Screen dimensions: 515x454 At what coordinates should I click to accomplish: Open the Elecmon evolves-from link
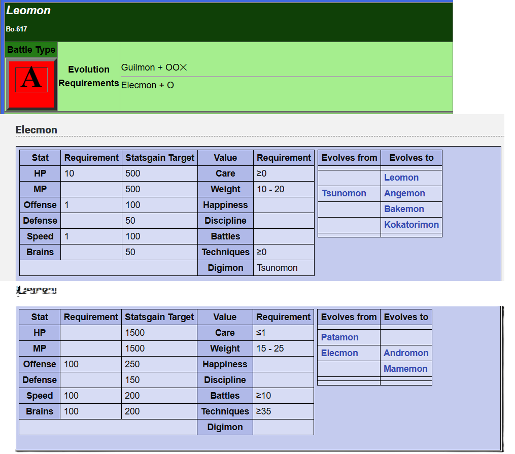click(339, 353)
